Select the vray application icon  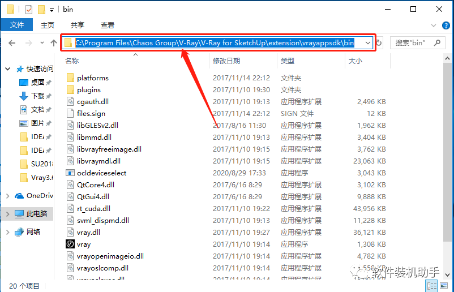(x=70, y=244)
